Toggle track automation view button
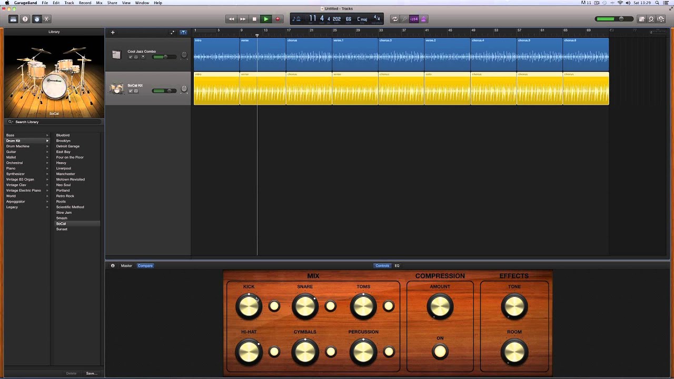 (172, 33)
